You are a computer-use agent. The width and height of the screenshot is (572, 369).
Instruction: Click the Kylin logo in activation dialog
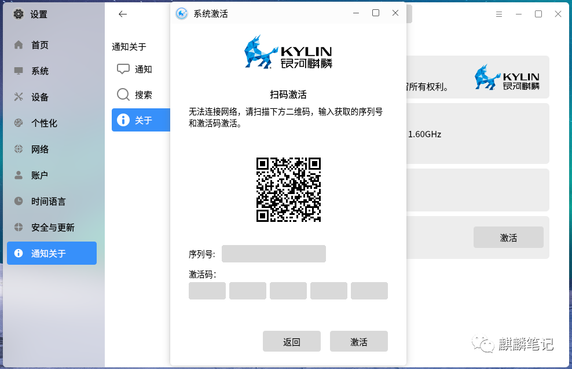point(288,52)
